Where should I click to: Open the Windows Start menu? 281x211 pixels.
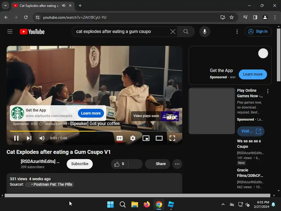tap(110, 204)
